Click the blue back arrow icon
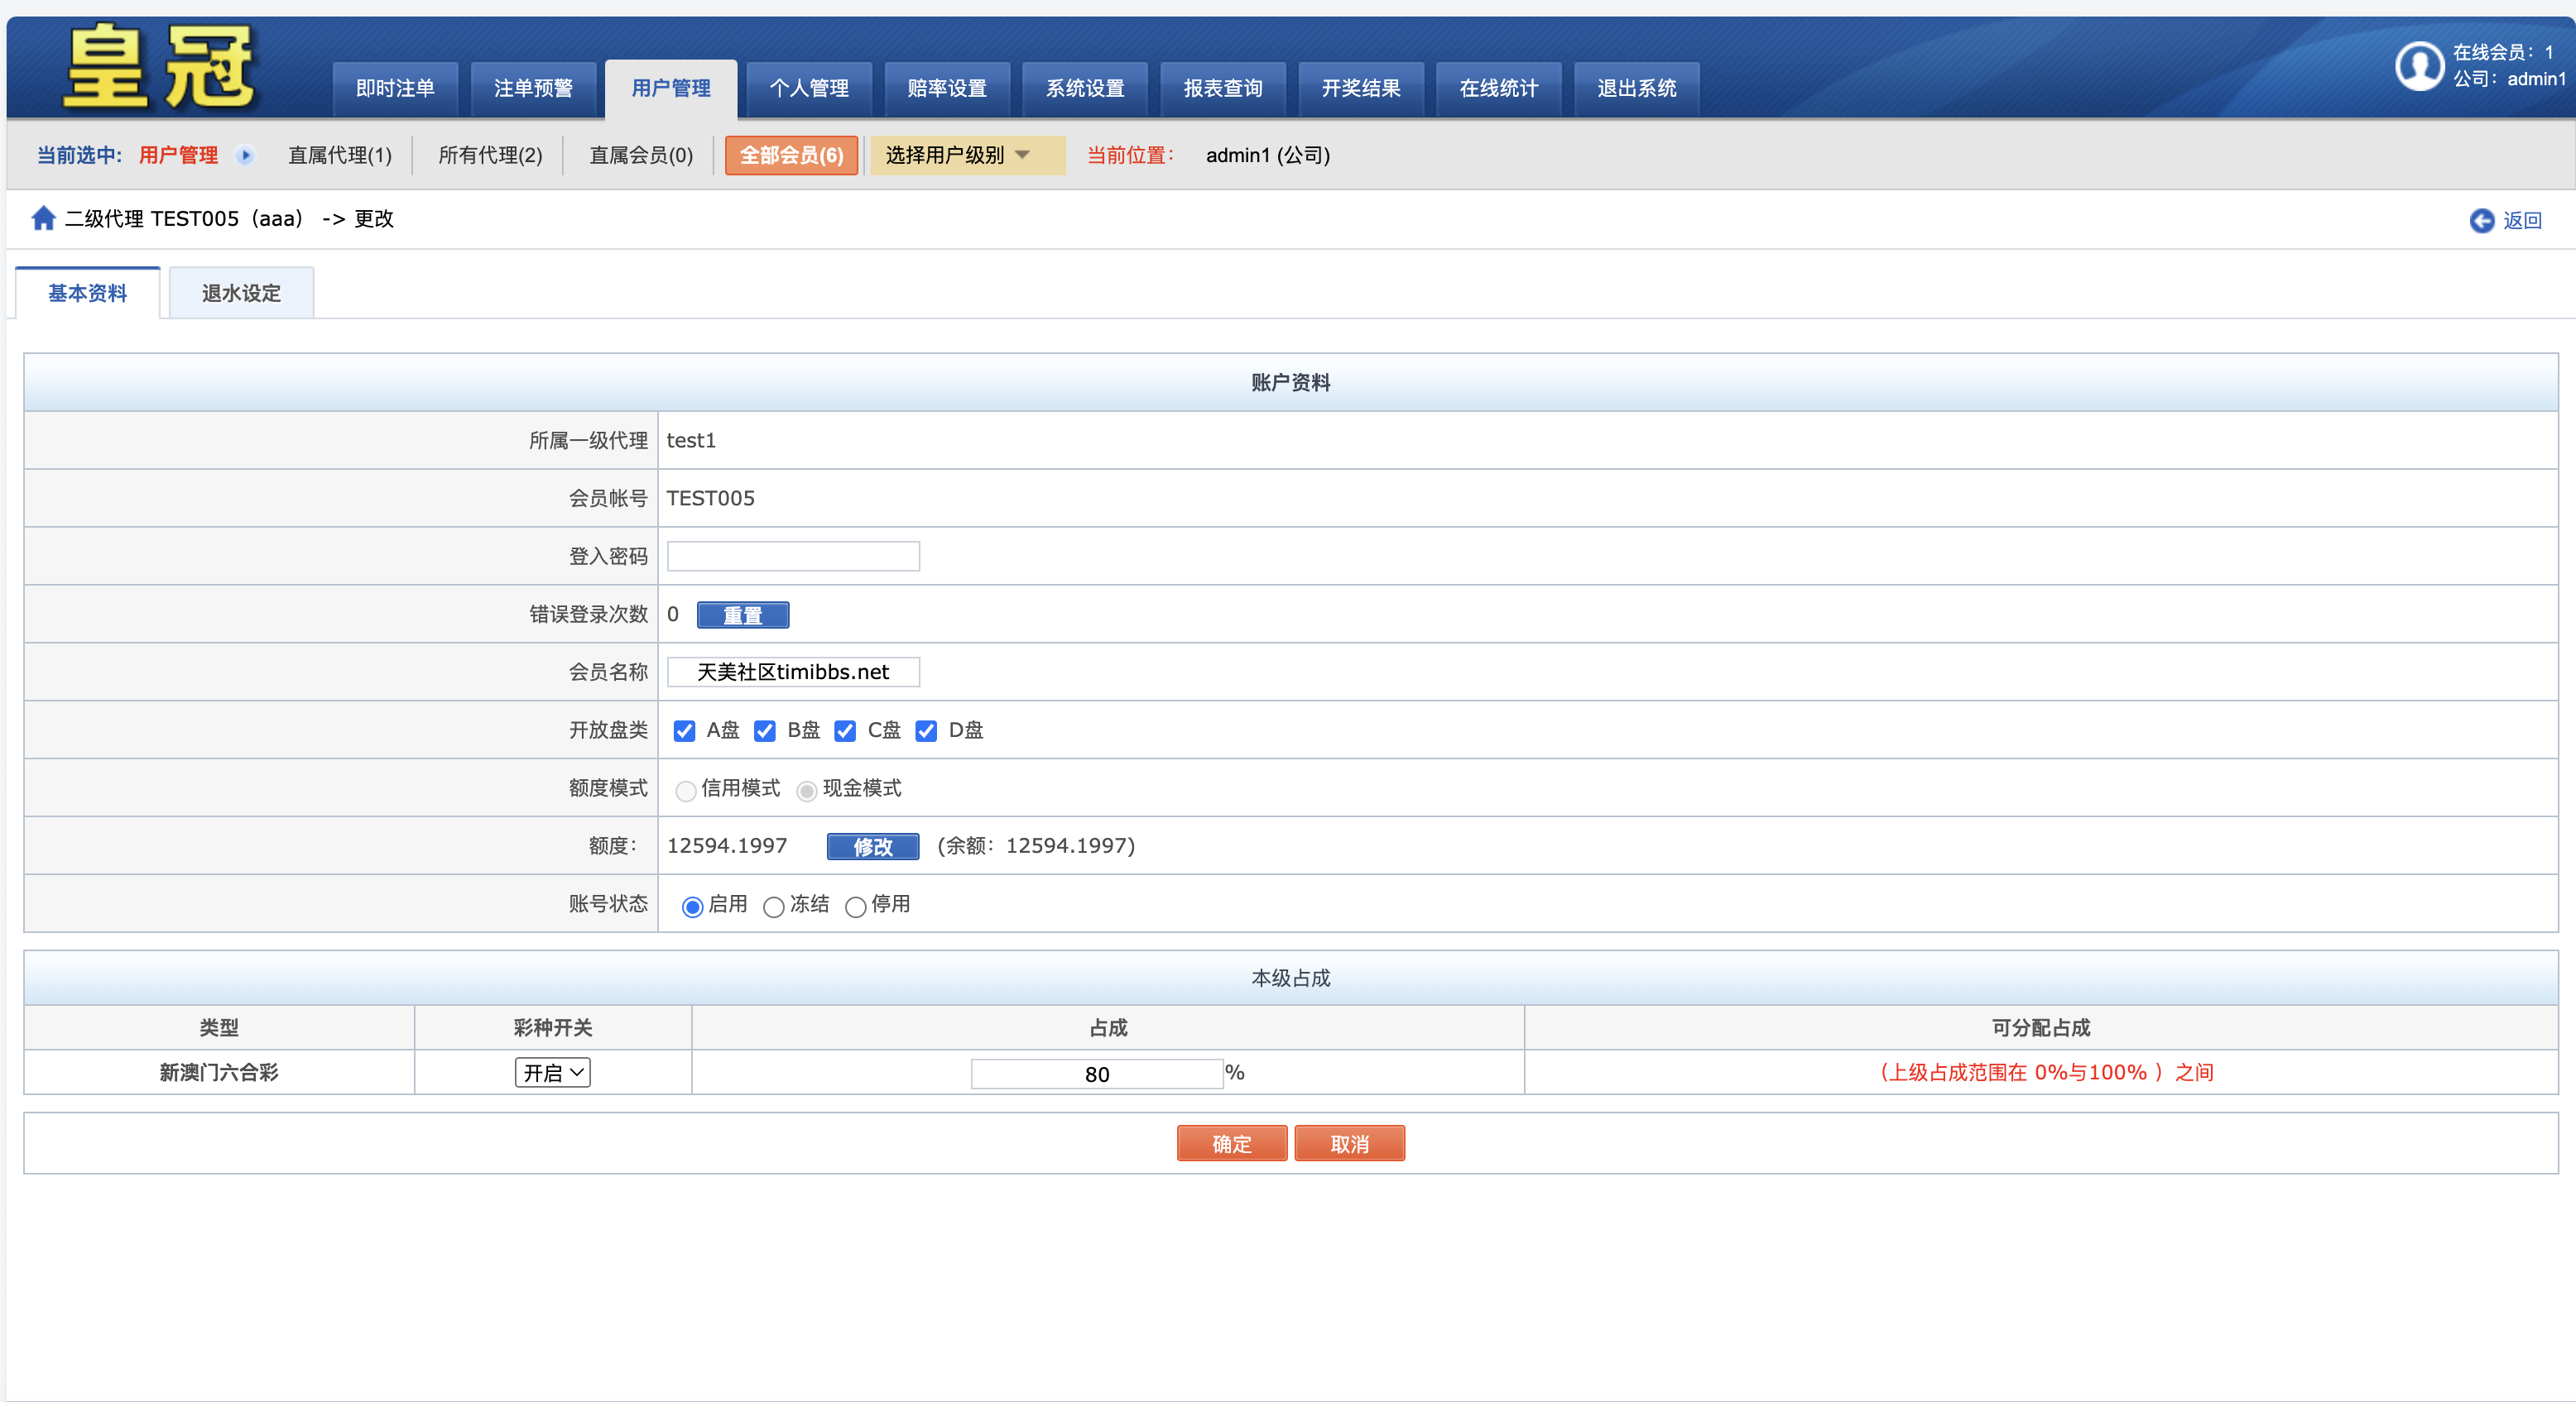The height and width of the screenshot is (1402, 2576). click(x=2481, y=220)
